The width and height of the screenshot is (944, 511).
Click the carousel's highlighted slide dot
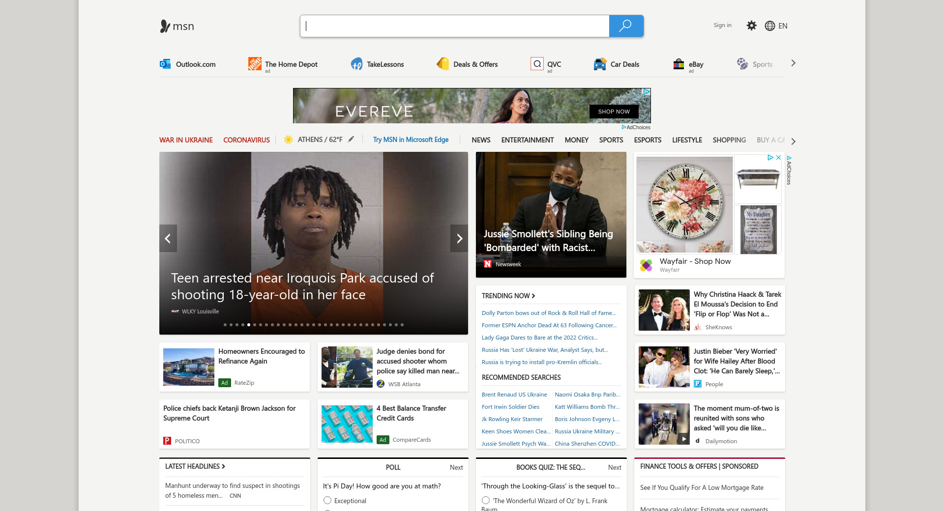tap(249, 325)
